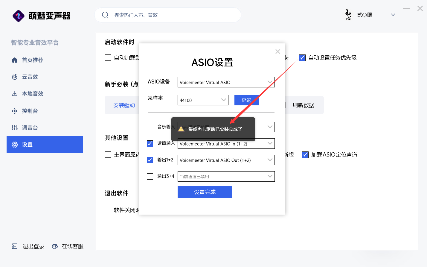Click the 萌魅变声器 logo icon
The width and height of the screenshot is (427, 267).
[x=19, y=16]
